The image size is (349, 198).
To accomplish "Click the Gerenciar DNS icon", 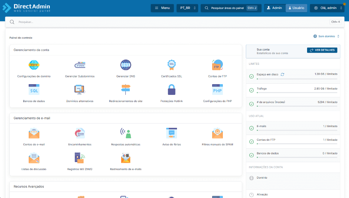I will (x=126, y=65).
